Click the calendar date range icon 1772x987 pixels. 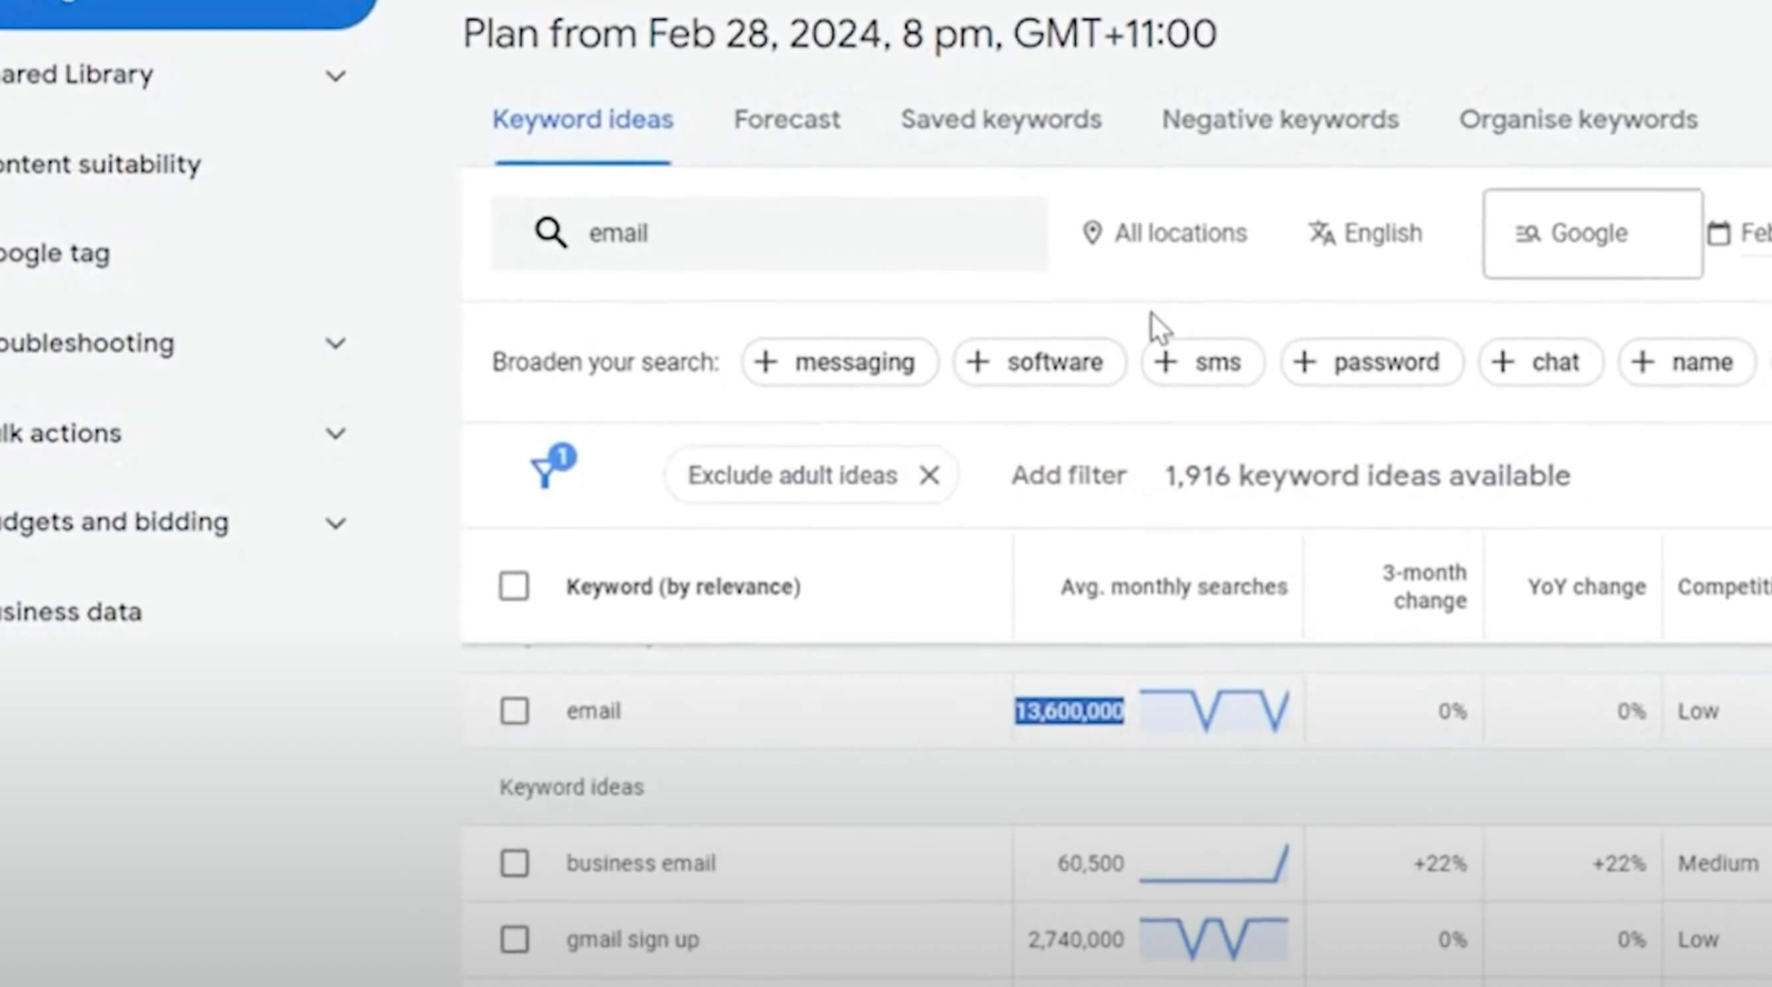pos(1718,233)
